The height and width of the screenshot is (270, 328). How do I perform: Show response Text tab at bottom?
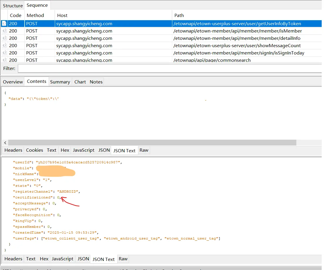(31, 259)
